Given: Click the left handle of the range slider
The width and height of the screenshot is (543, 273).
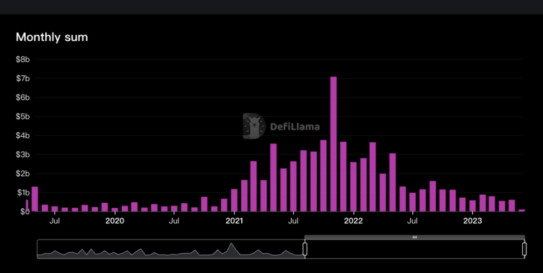Looking at the screenshot, I should (x=305, y=249).
